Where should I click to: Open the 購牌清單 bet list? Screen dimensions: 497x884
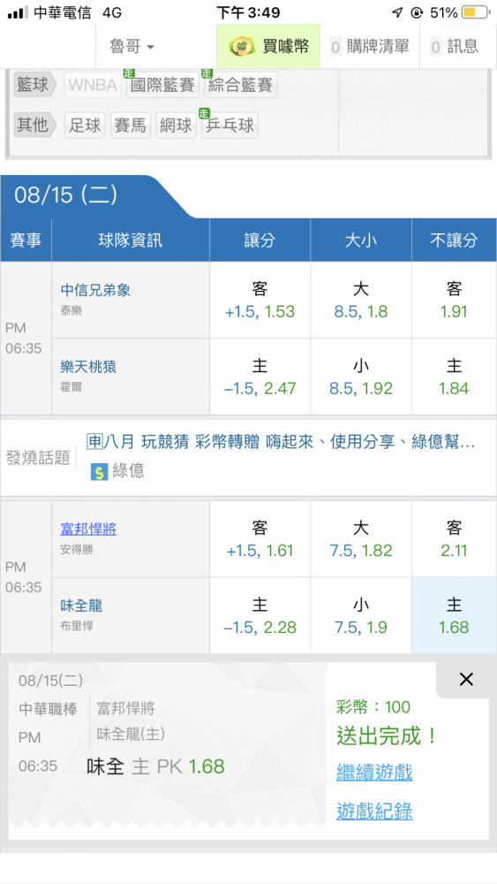tap(370, 46)
